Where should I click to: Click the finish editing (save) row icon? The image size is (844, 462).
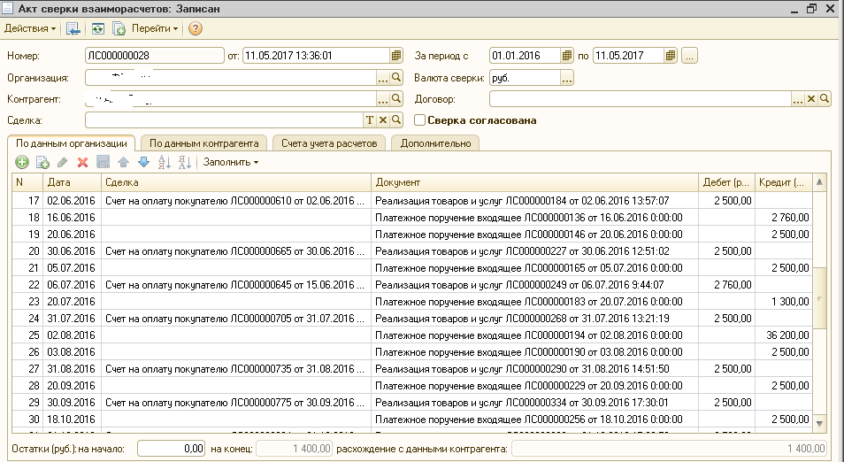point(103,162)
